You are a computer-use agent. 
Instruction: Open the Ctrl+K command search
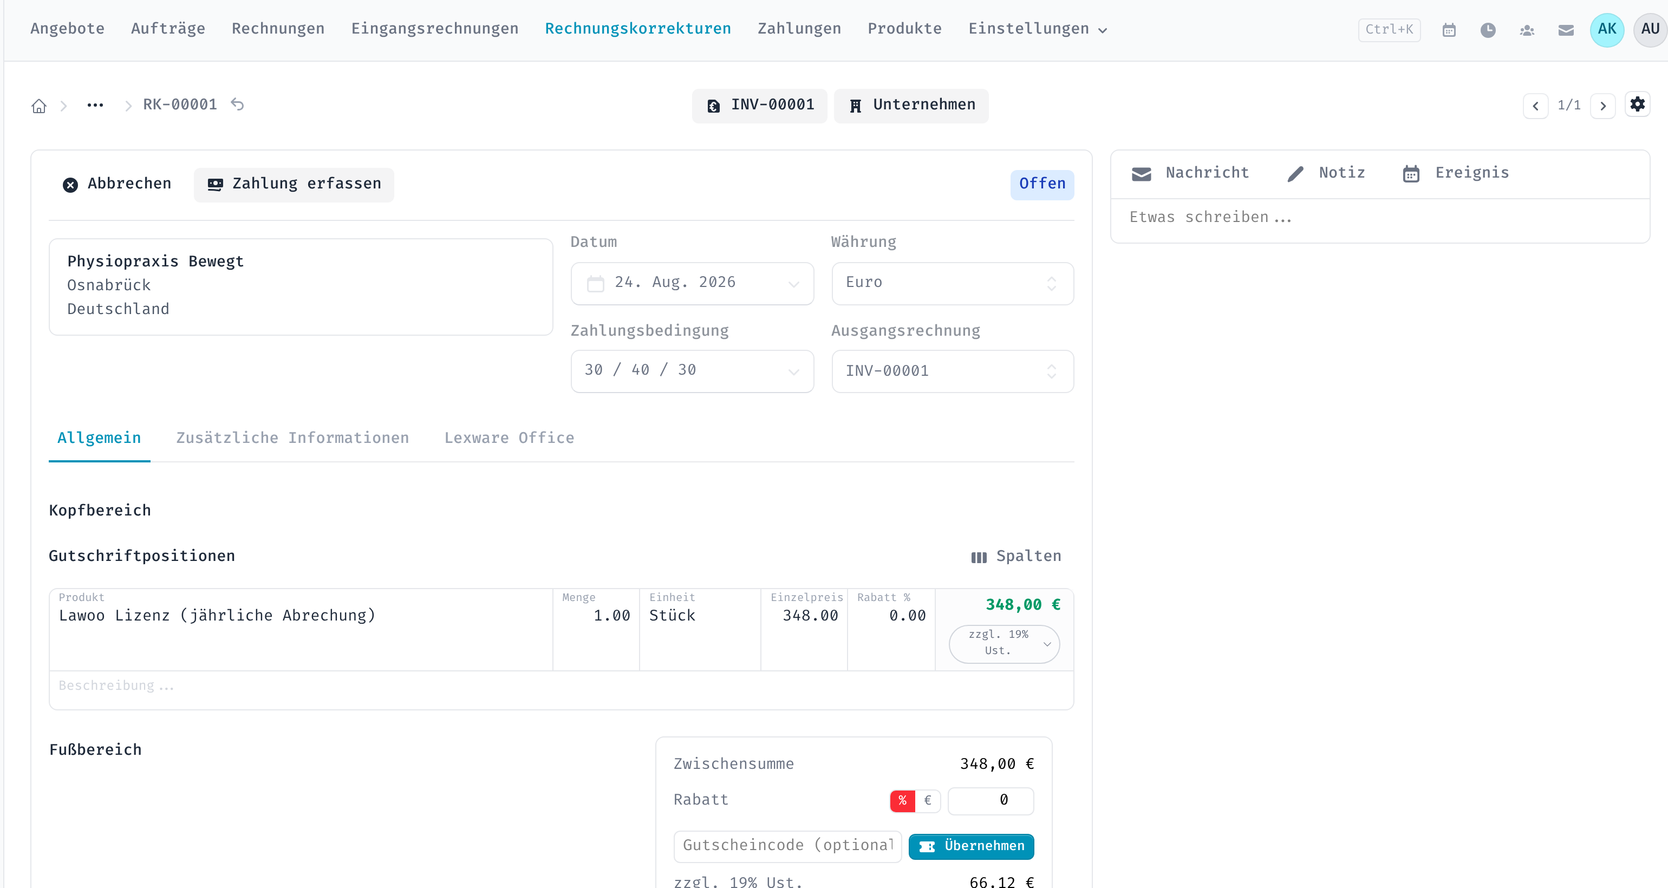pos(1390,30)
